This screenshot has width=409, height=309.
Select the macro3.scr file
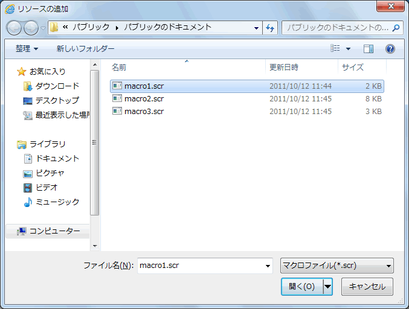[246, 112]
